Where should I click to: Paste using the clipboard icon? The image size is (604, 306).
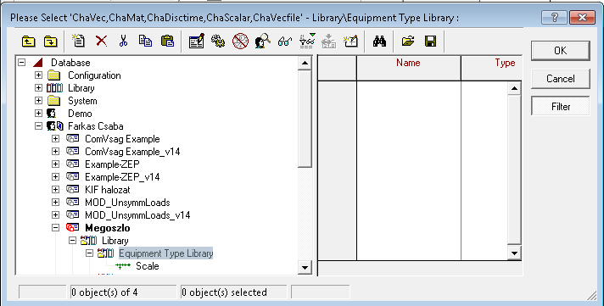tap(168, 41)
